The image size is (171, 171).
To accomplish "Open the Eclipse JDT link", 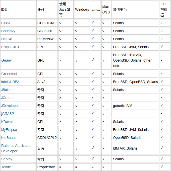I will (10, 47).
